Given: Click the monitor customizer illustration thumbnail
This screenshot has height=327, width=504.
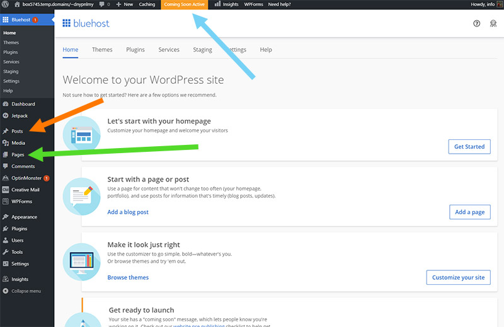Looking at the screenshot, I should (82, 261).
